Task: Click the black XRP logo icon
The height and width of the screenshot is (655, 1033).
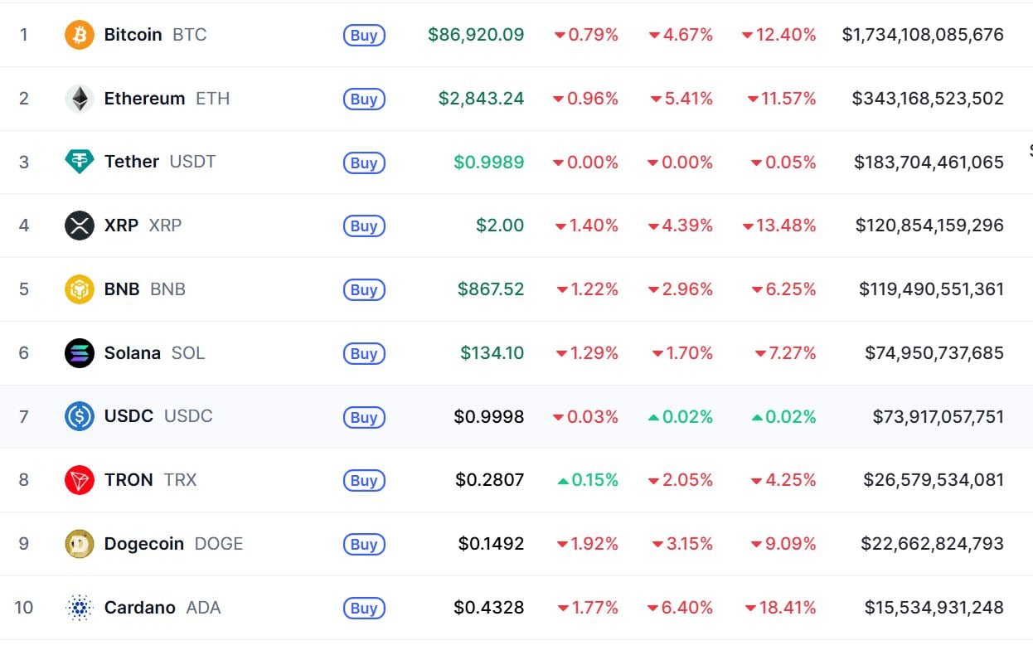Action: pyautogui.click(x=80, y=226)
